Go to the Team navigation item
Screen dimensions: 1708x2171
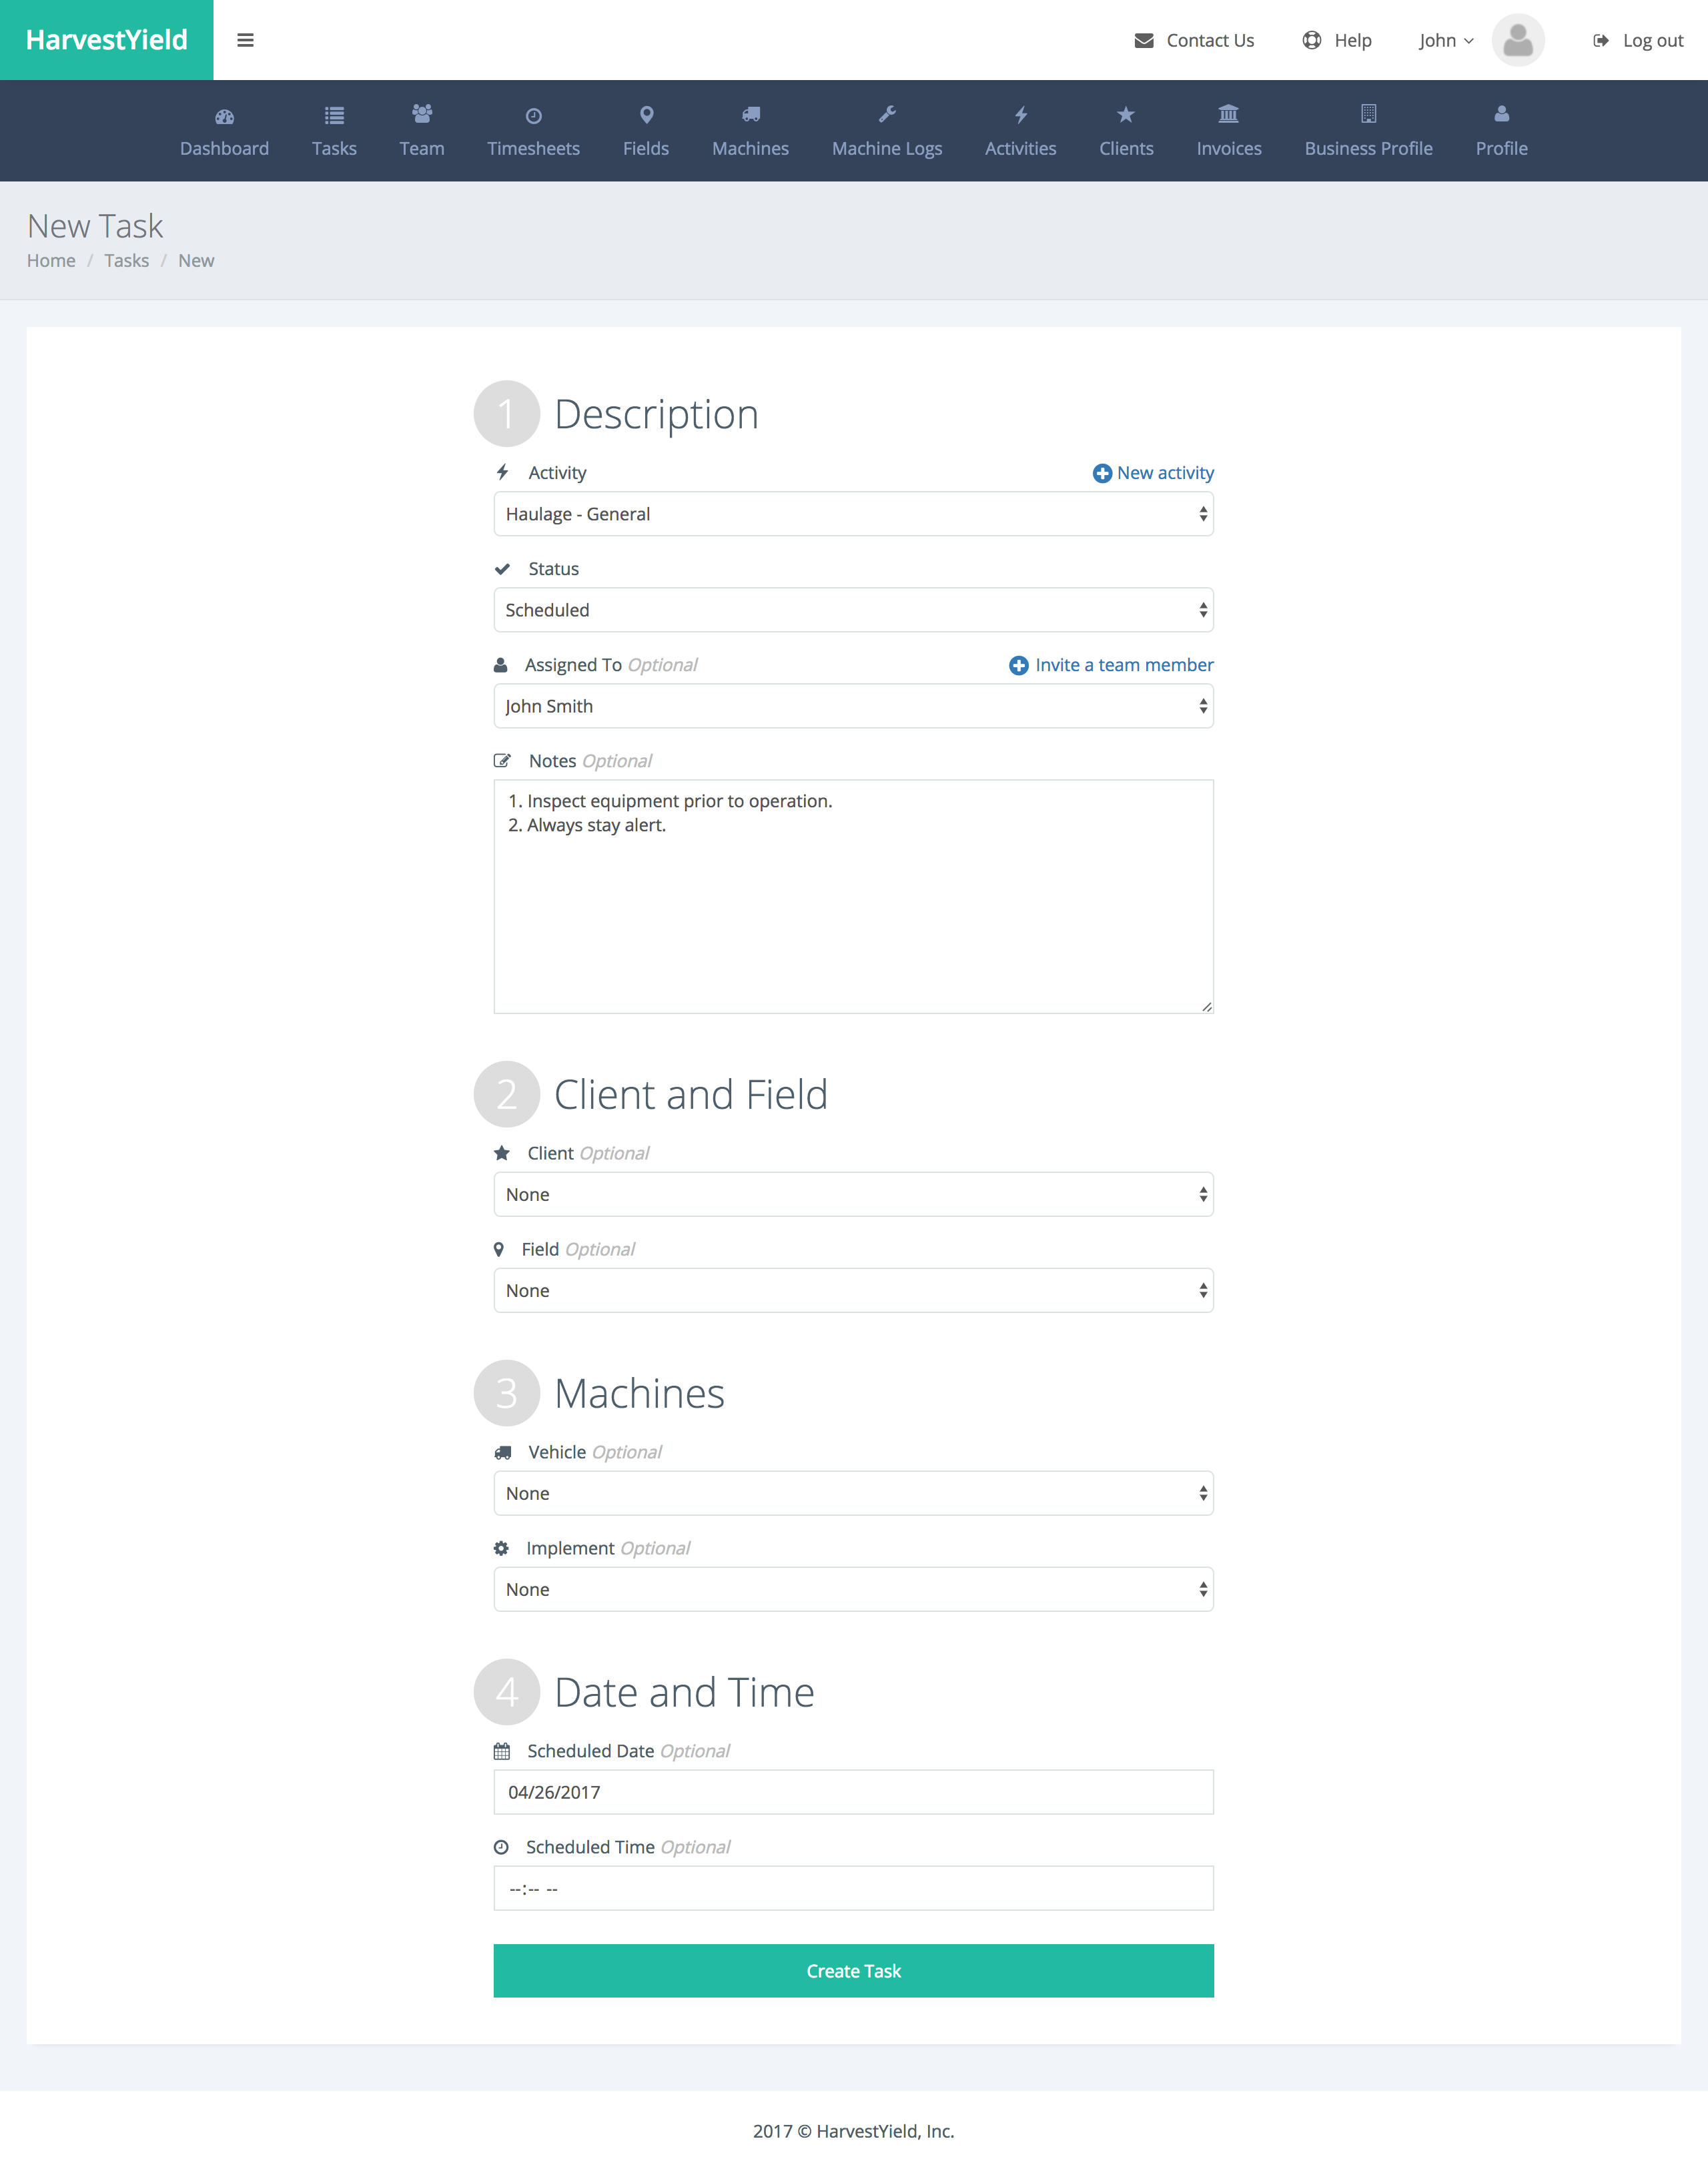click(421, 131)
